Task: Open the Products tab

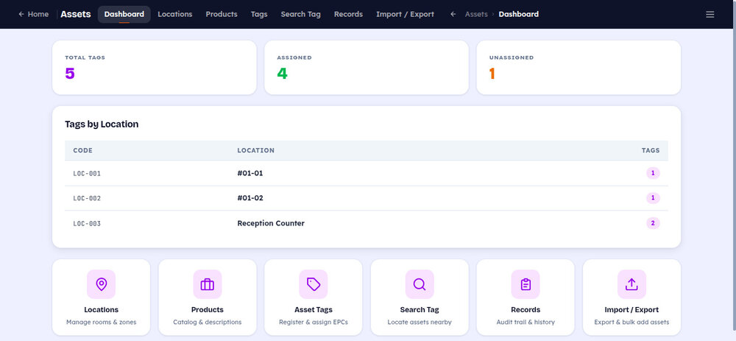Action: click(222, 14)
